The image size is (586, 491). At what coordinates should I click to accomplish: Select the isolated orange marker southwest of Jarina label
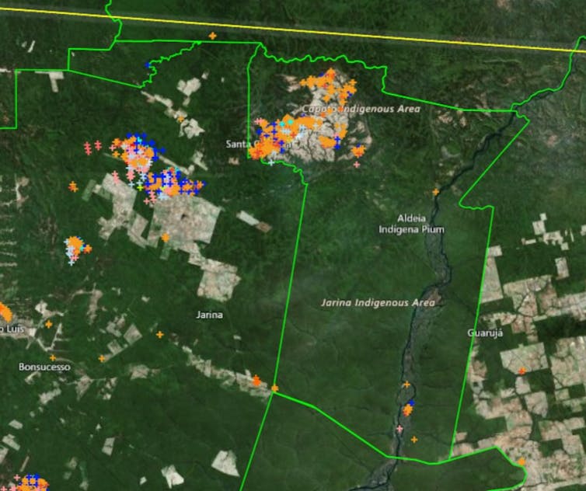(x=160, y=335)
